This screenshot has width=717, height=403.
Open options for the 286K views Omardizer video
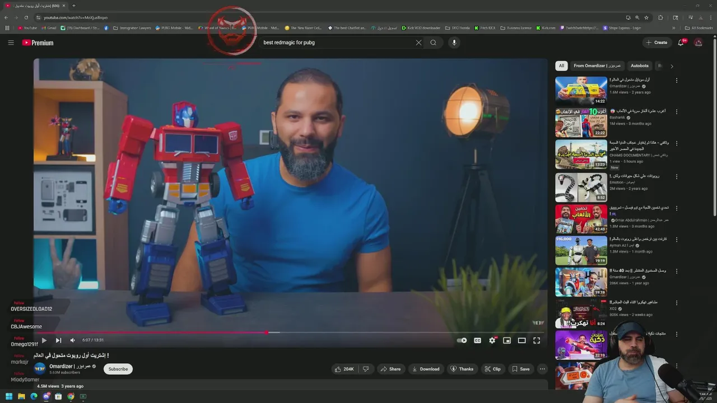pyautogui.click(x=677, y=271)
